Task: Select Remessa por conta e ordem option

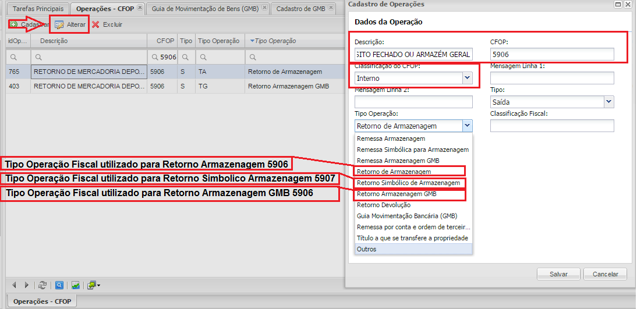Action: coord(413,227)
